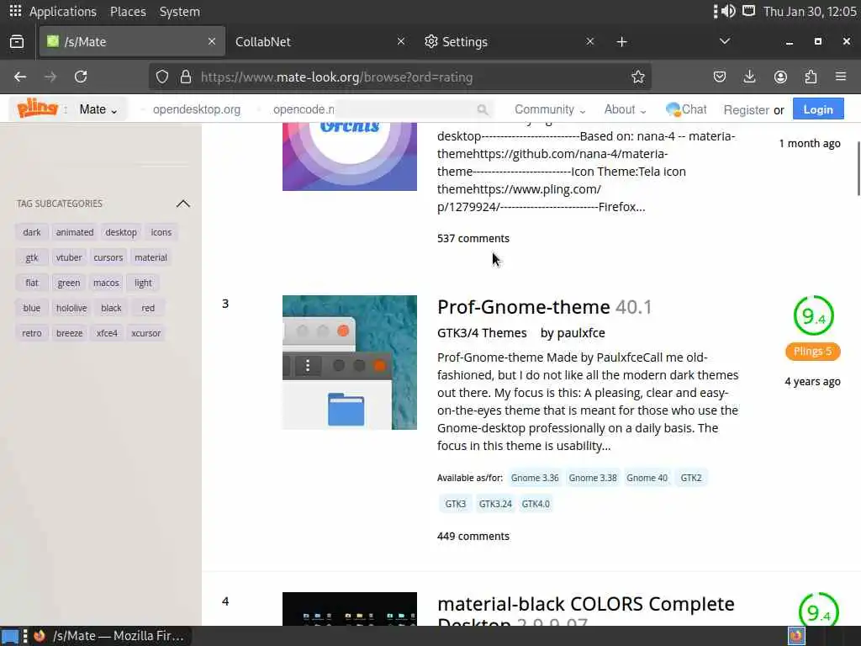Click the volume speaker tray icon

(729, 11)
